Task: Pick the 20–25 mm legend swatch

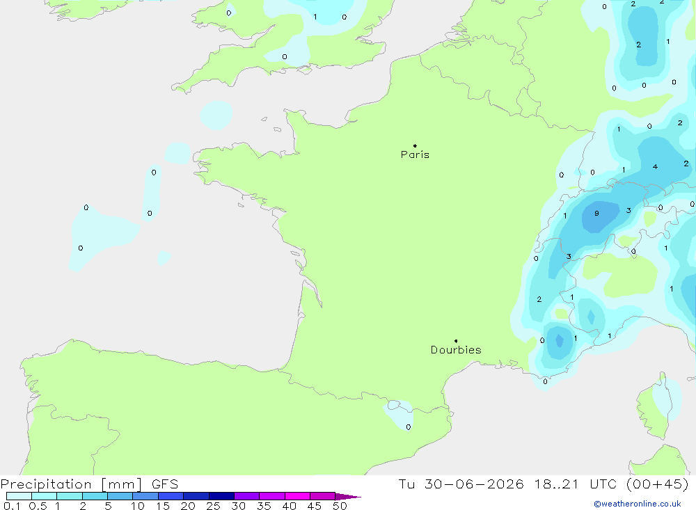Action: point(196,496)
